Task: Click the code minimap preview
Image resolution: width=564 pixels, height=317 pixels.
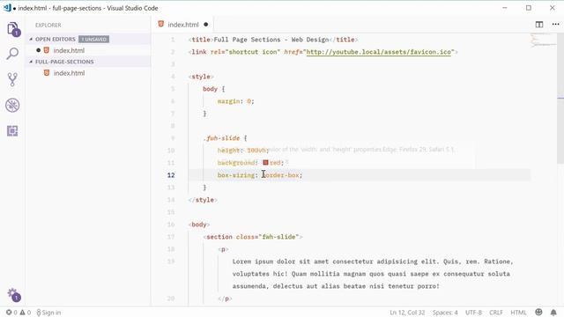Action: (x=543, y=41)
